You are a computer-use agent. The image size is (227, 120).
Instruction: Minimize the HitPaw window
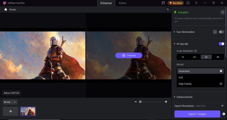click(205, 3)
